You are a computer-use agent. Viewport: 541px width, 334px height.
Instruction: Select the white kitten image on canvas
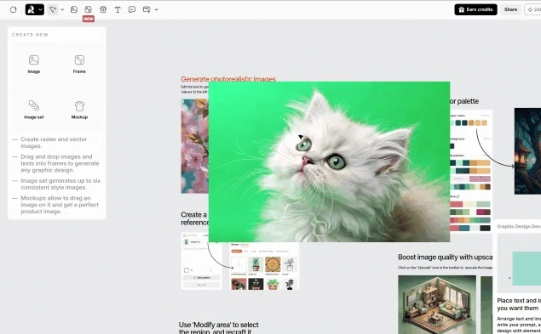[x=329, y=161]
